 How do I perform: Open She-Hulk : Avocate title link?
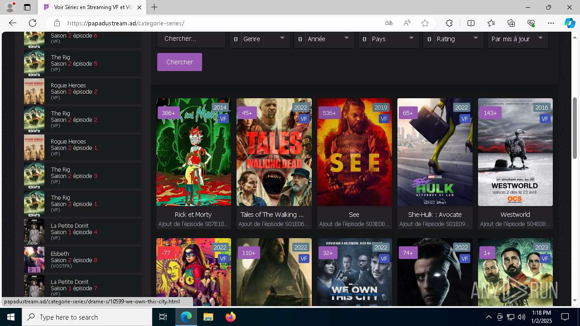(x=435, y=215)
